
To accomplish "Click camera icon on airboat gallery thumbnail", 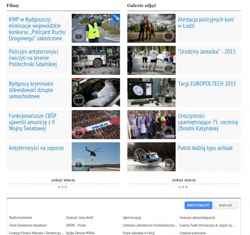I will pos(168,164).
